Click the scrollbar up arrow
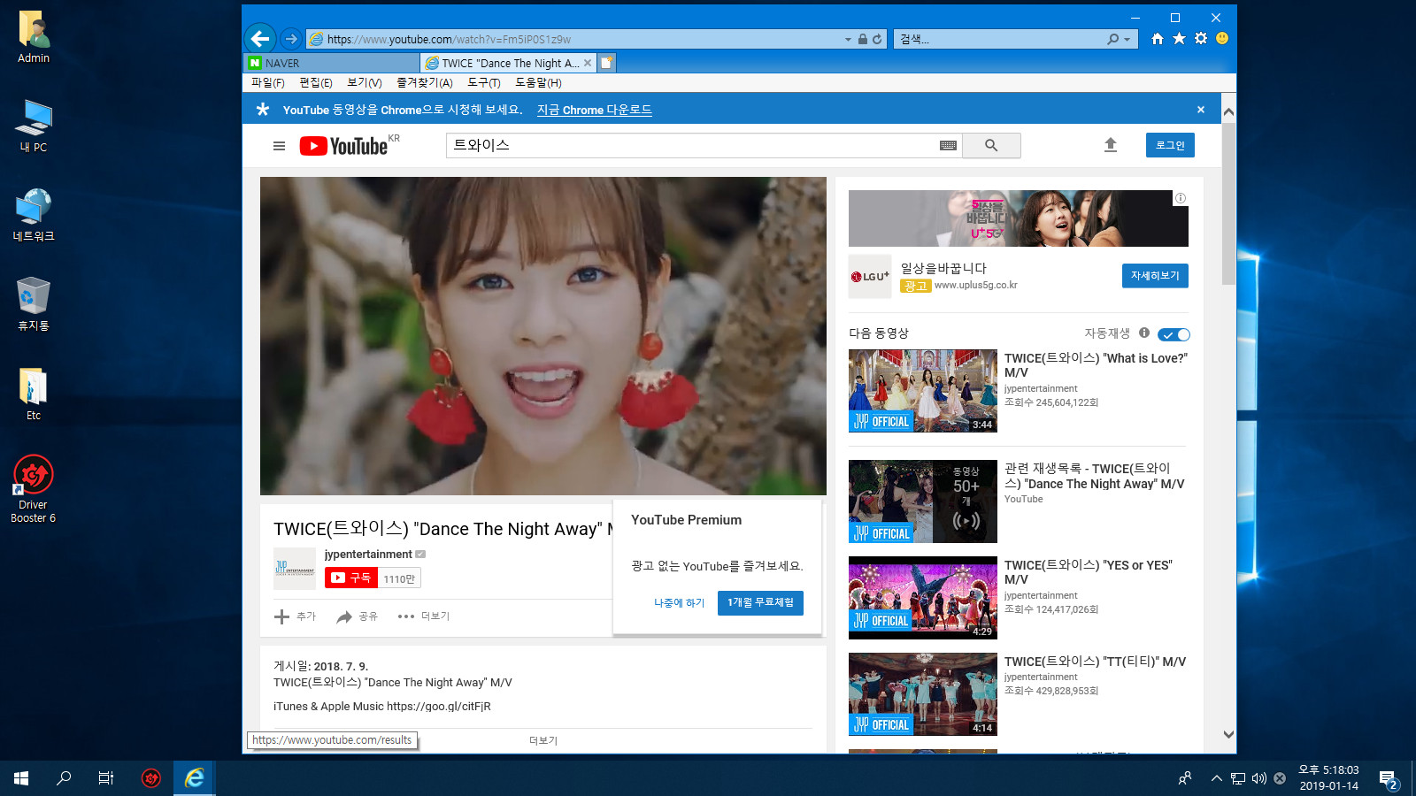Screen dimensions: 1416x796 click(x=1228, y=112)
